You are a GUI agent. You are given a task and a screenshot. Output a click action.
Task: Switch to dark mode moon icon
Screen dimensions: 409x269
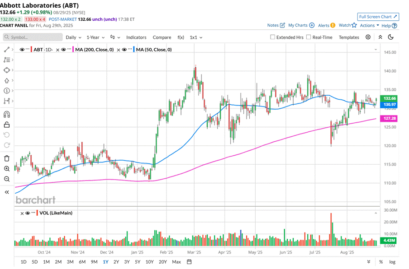coord(390,37)
